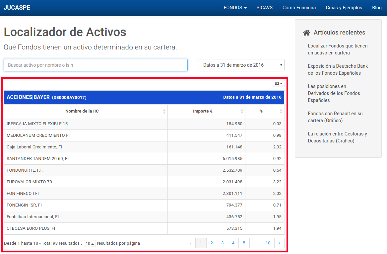The image size is (387, 254).
Task: Select Fonbilbao Internacional, FI row
Action: 144,217
